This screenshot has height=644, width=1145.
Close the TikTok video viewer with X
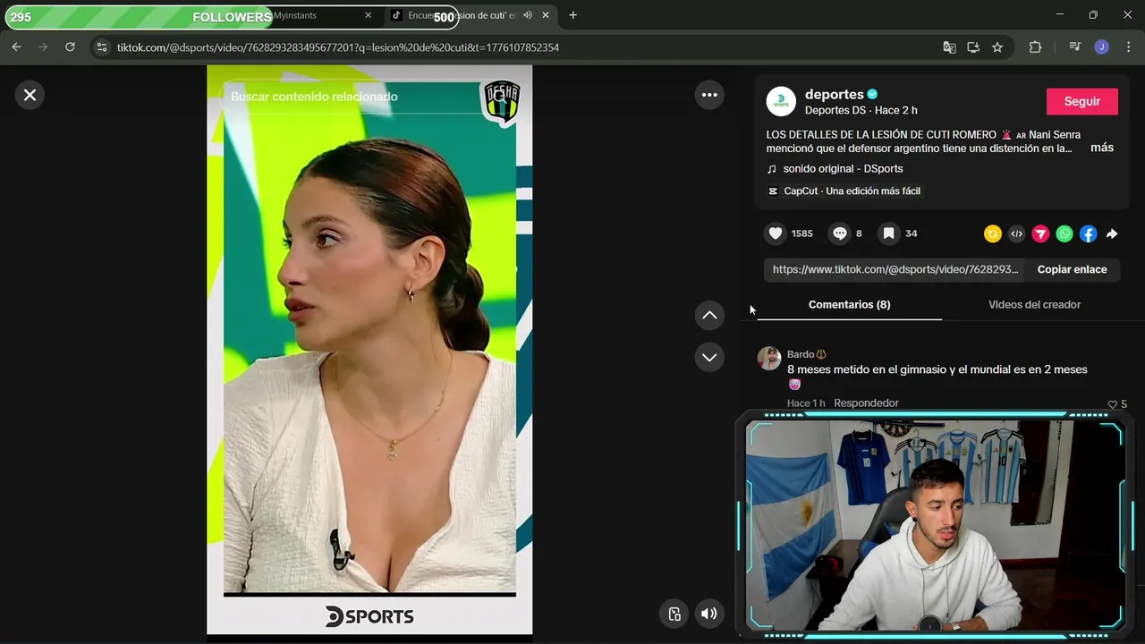pos(30,95)
